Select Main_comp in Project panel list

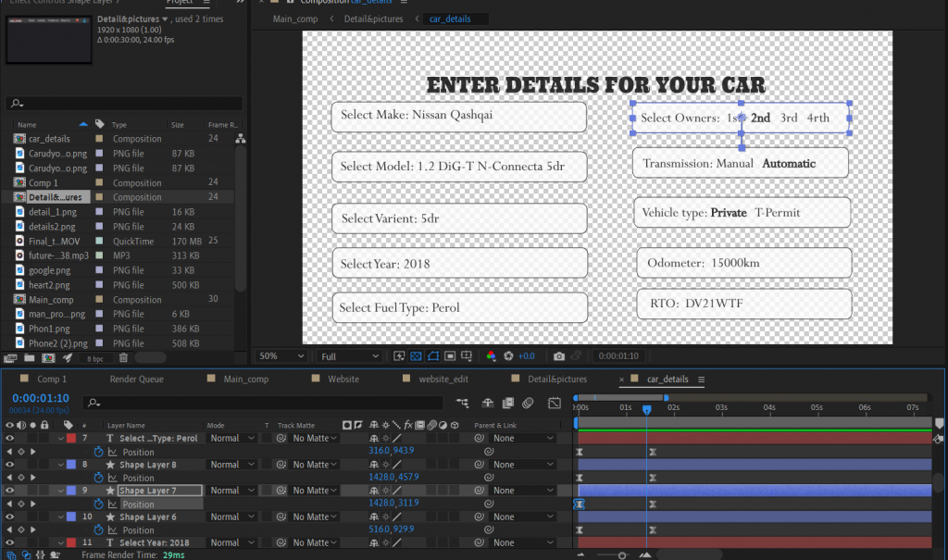[x=51, y=300]
